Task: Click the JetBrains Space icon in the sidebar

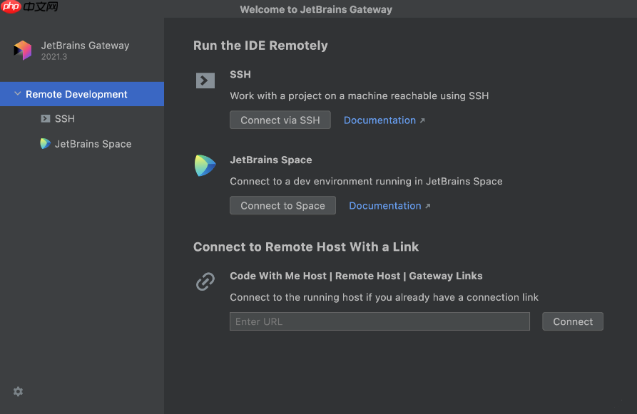Action: point(46,144)
